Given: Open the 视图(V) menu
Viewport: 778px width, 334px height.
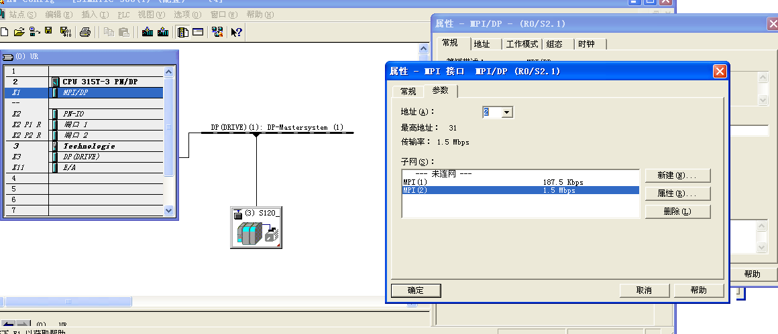Looking at the screenshot, I should click(x=152, y=15).
